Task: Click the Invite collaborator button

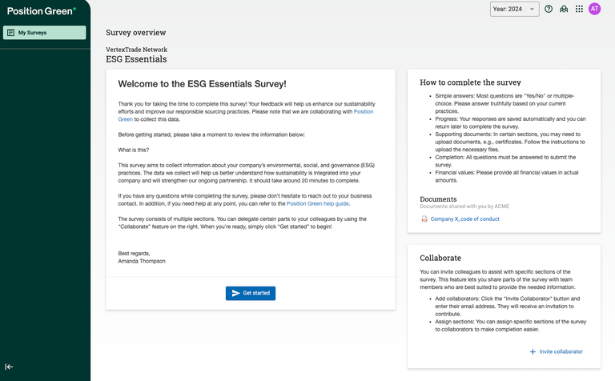Action: (x=561, y=351)
